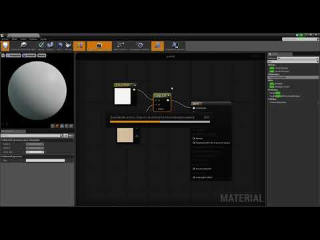Click the Details search magnifier icon

coord(61,136)
